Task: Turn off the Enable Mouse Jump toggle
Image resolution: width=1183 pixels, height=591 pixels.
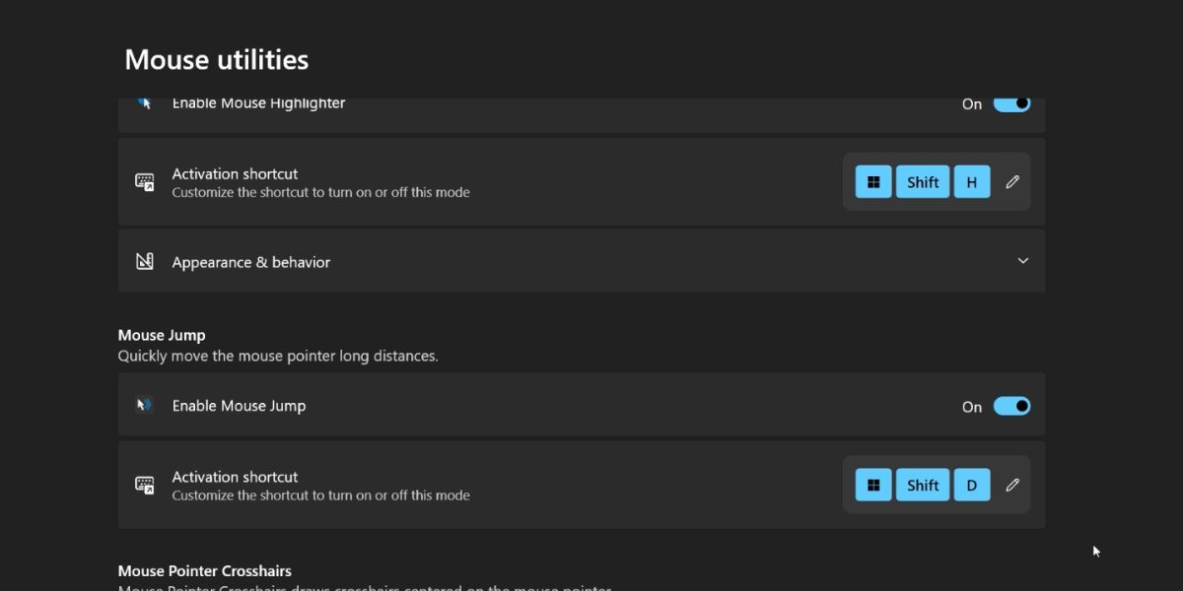Action: tap(1011, 406)
